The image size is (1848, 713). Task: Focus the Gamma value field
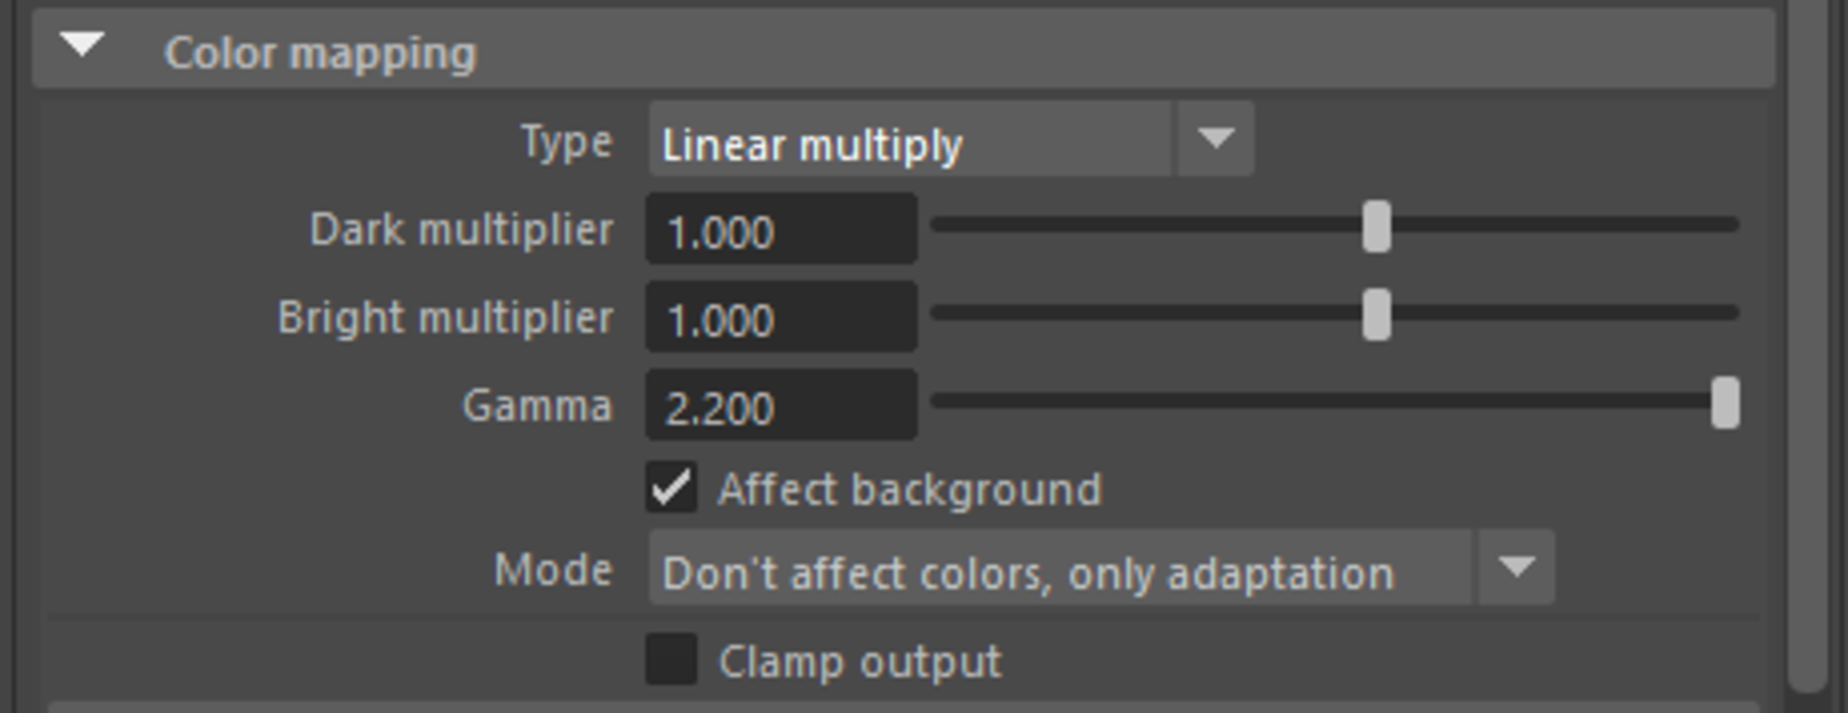point(782,405)
